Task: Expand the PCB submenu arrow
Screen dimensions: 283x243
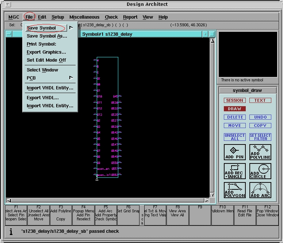Action: [x=71, y=78]
